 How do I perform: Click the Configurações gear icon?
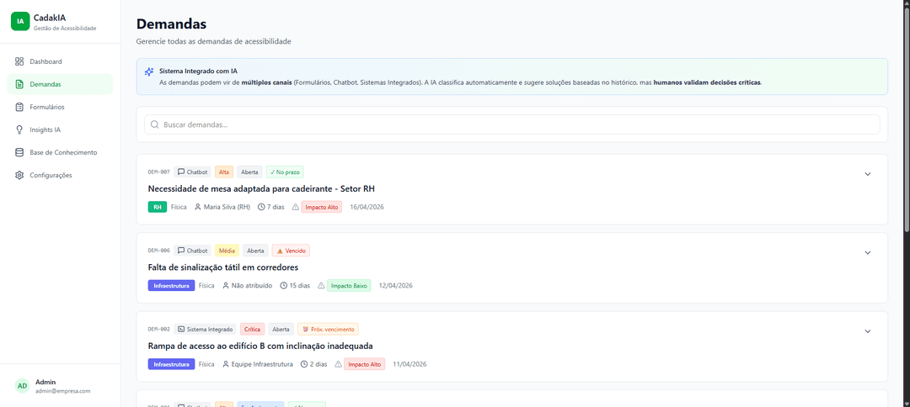pos(19,175)
